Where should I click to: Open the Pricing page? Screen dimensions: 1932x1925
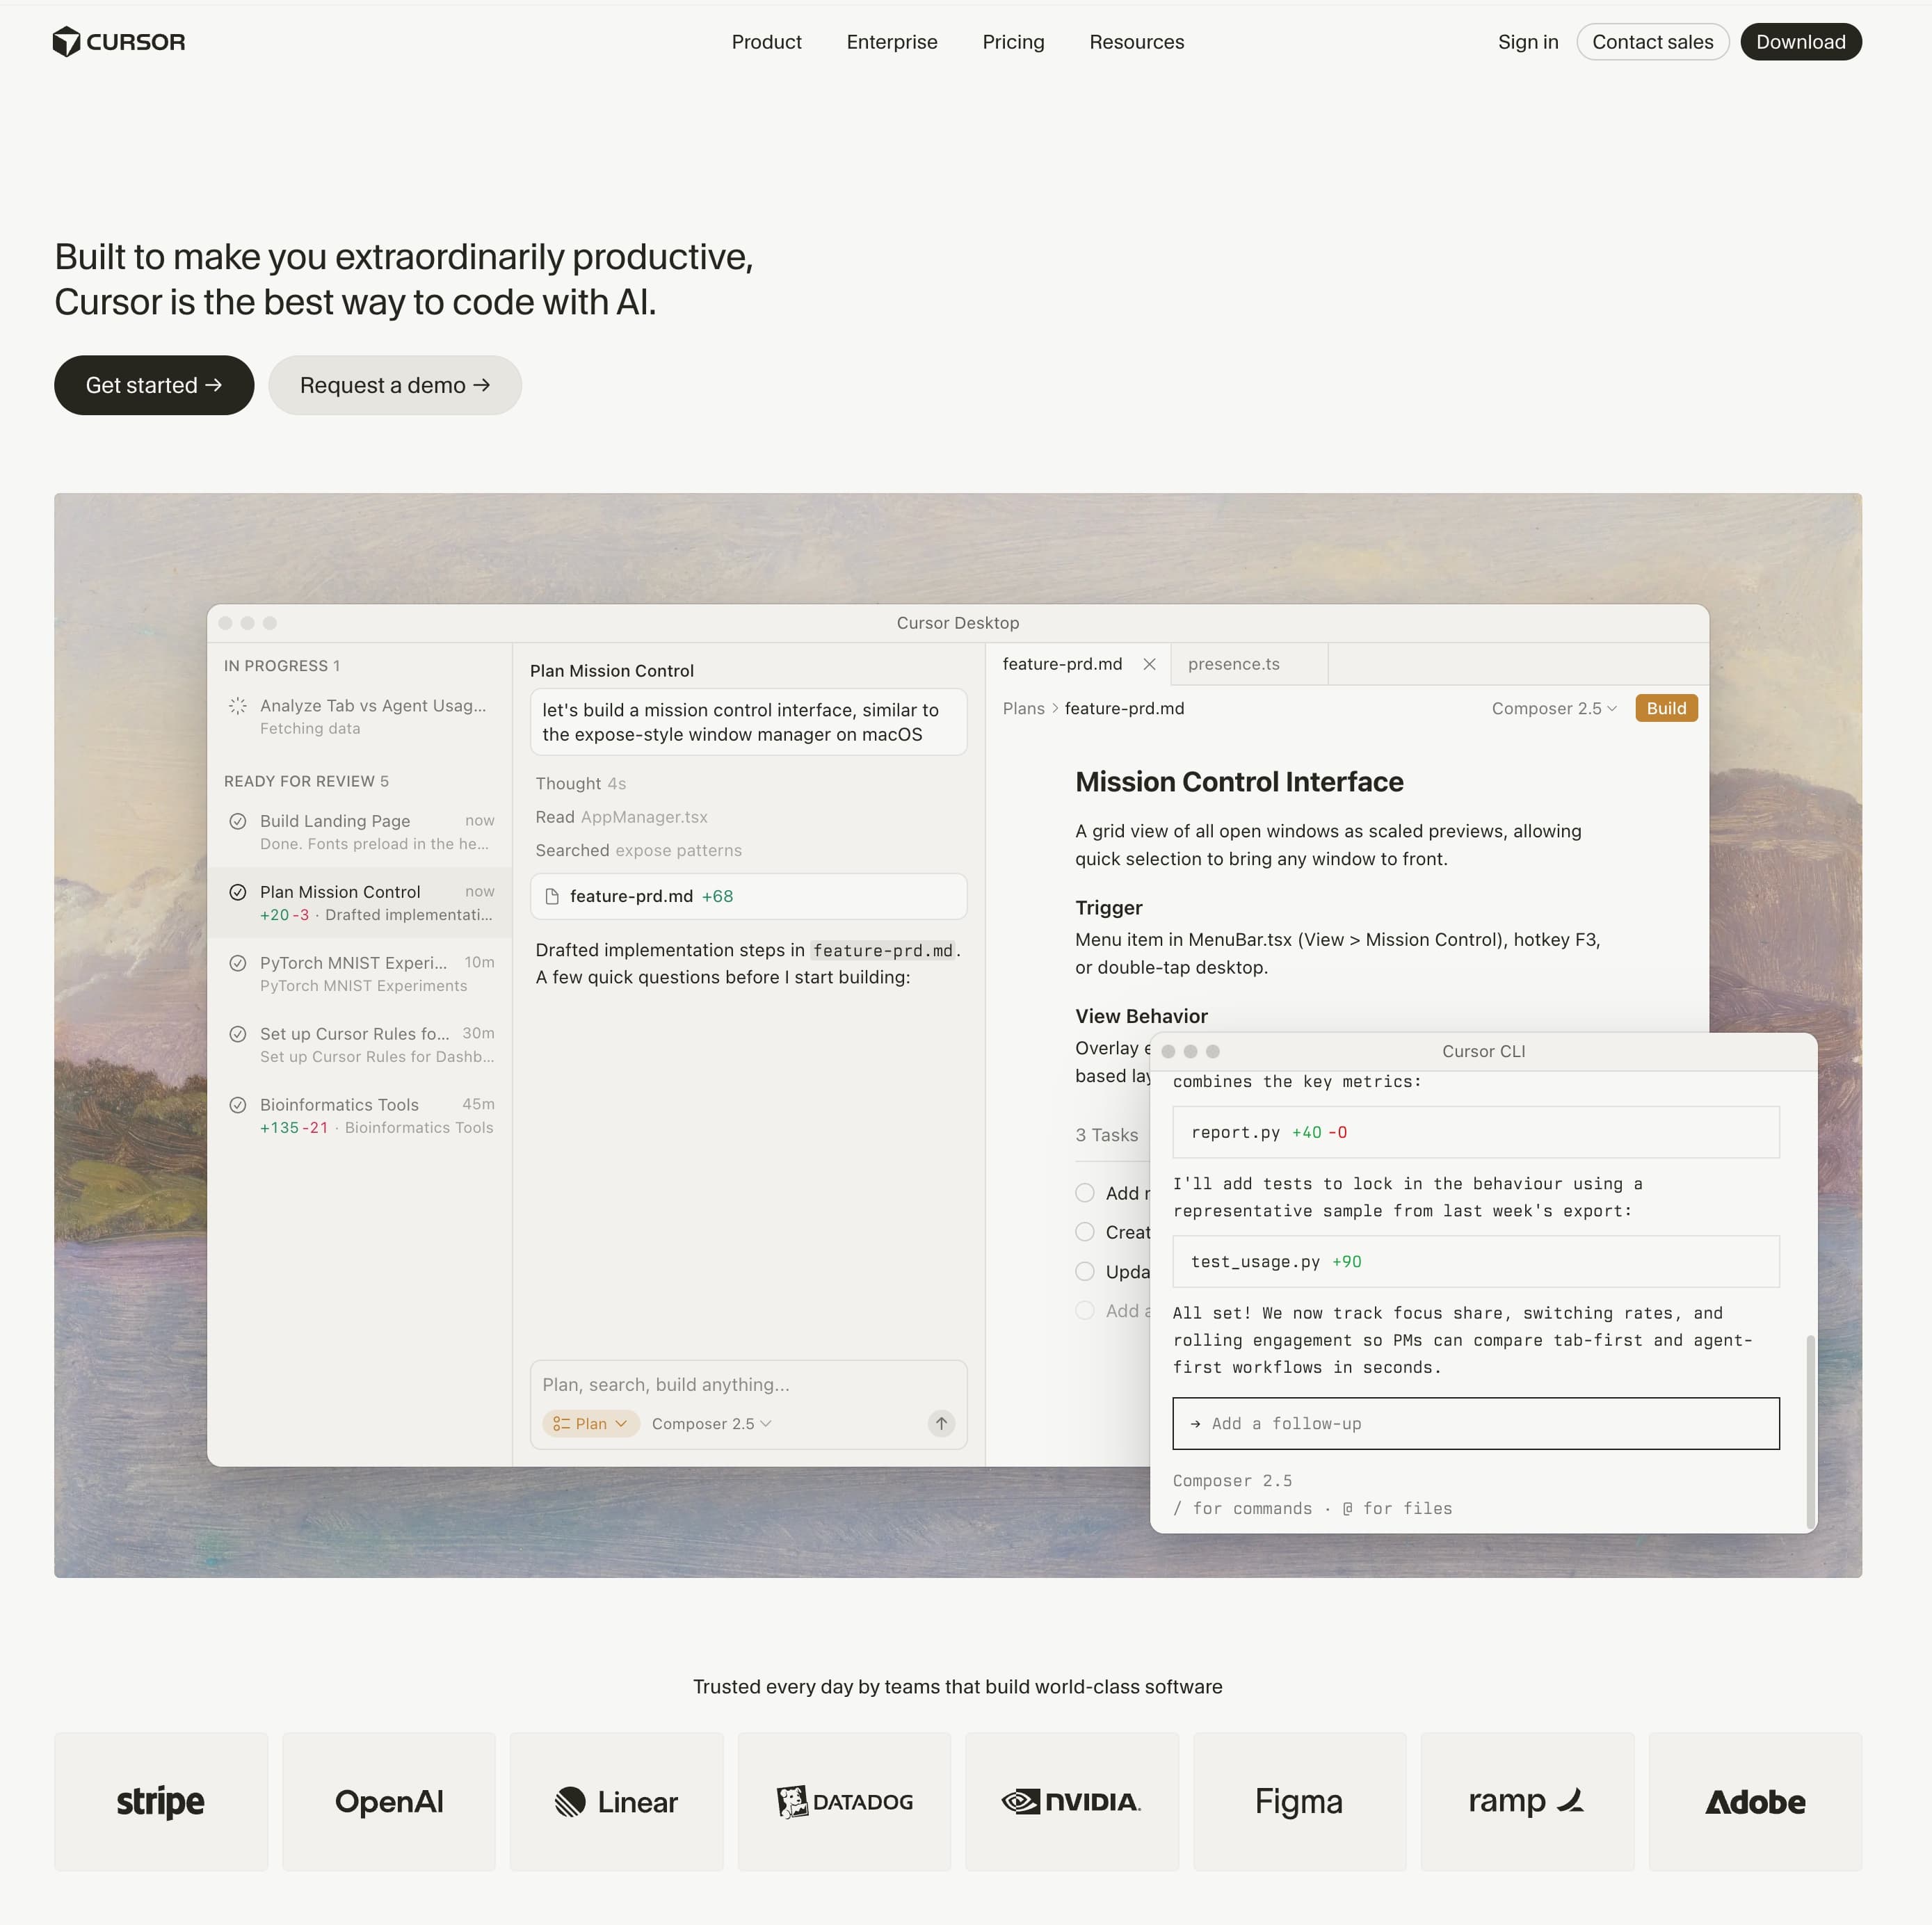(1013, 42)
